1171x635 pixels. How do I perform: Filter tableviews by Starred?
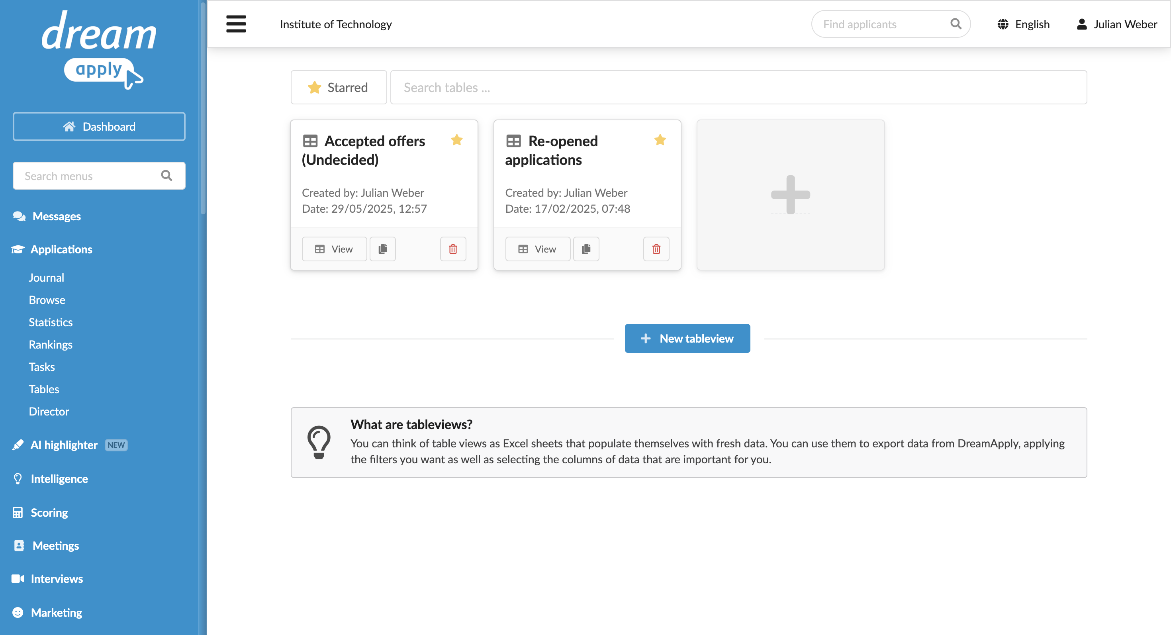339,87
